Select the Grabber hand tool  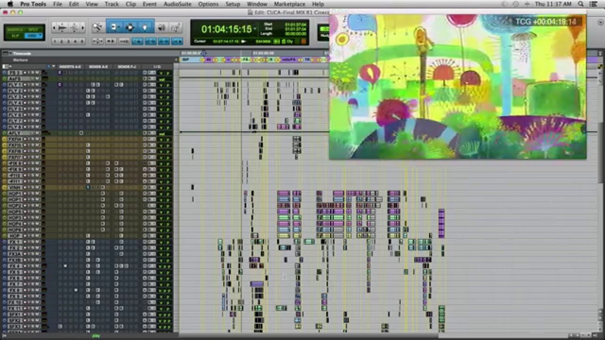(145, 27)
